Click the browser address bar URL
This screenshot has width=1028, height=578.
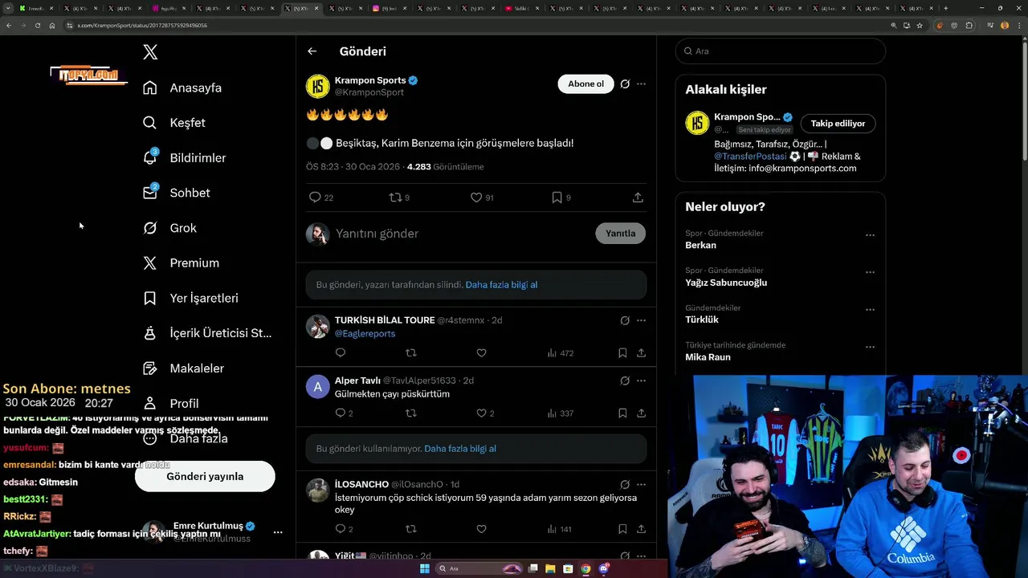(142, 26)
